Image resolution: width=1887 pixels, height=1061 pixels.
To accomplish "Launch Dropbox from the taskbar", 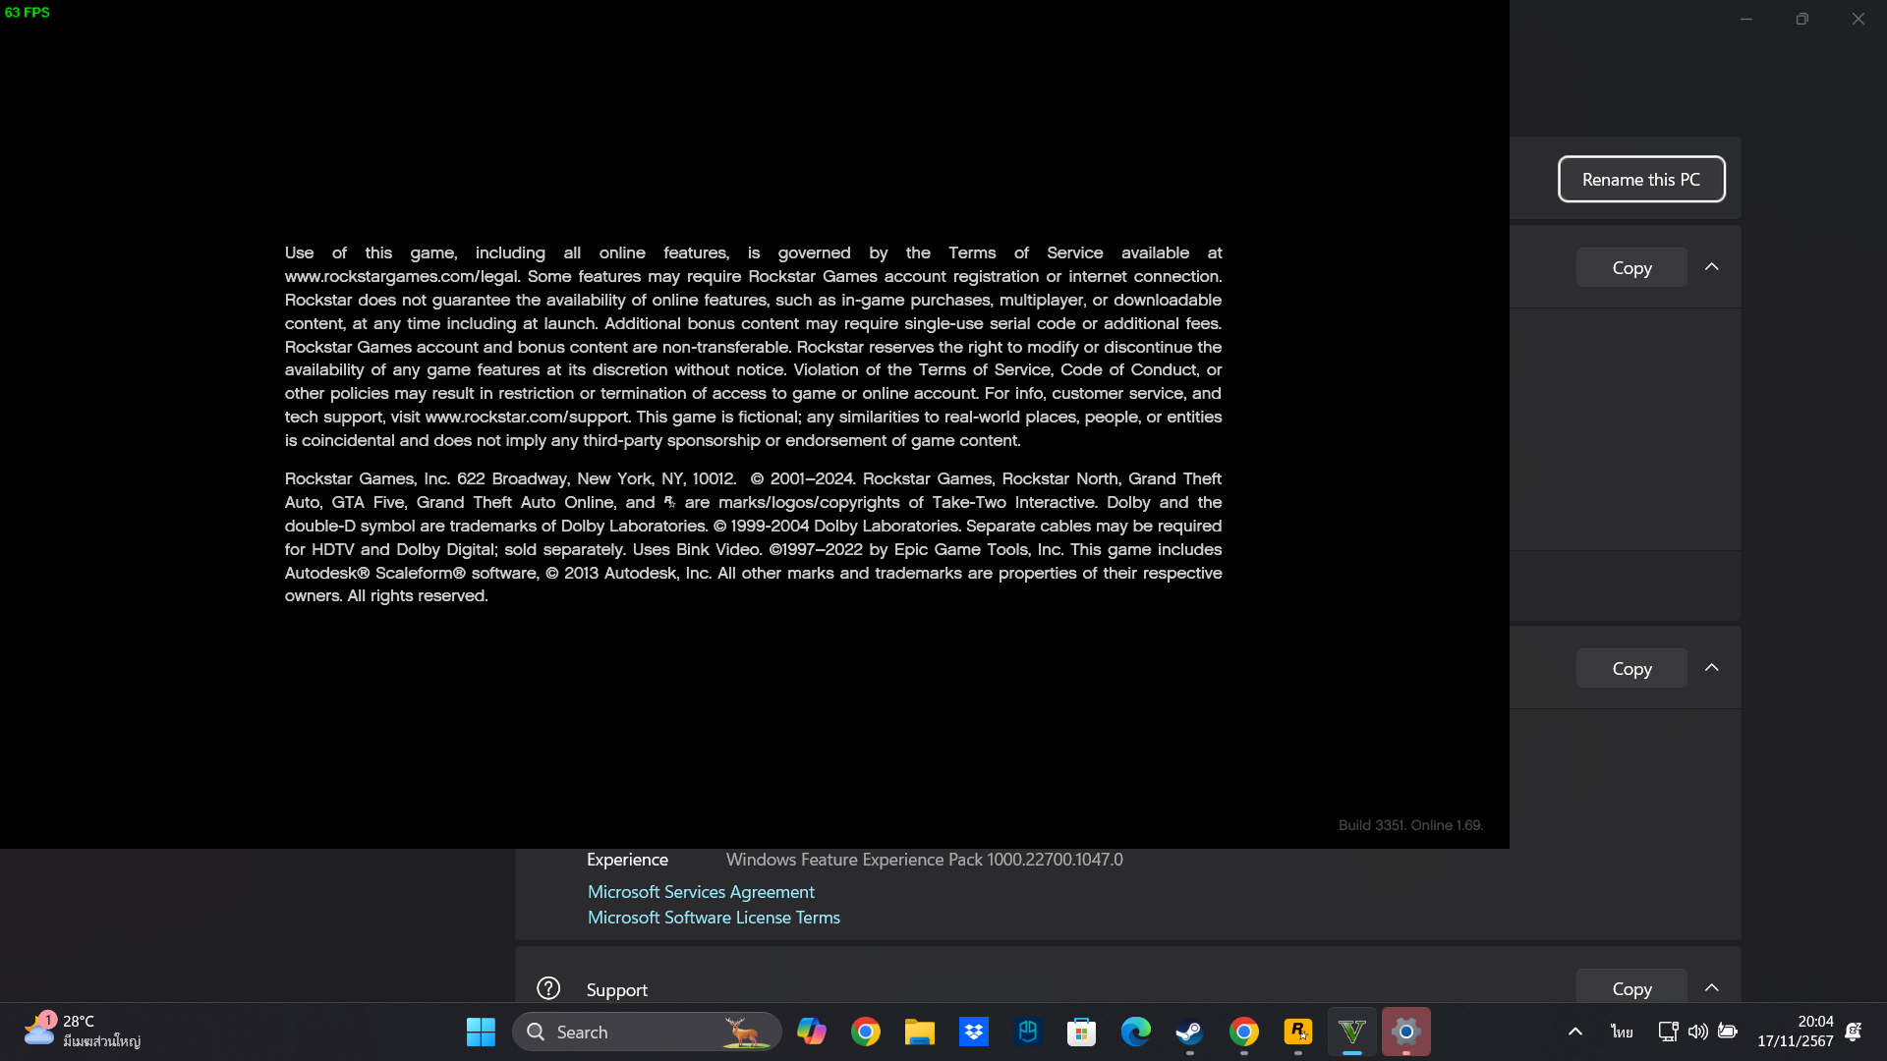I will 974,1032.
